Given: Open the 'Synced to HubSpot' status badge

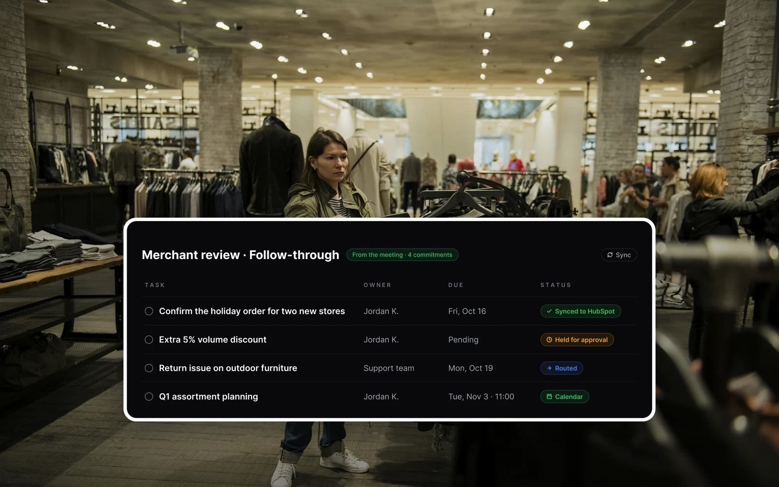Looking at the screenshot, I should pos(580,311).
